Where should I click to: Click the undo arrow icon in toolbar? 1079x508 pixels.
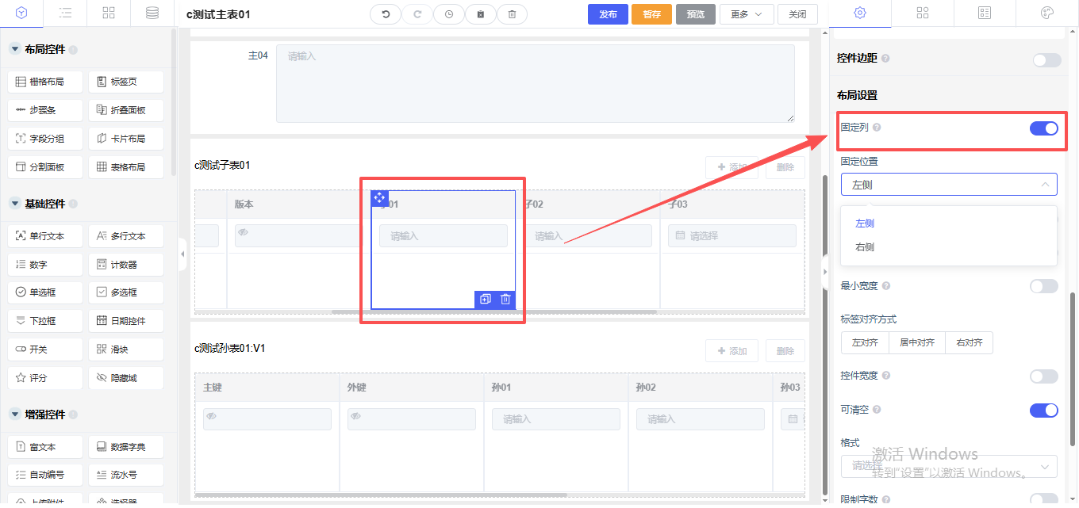click(386, 14)
